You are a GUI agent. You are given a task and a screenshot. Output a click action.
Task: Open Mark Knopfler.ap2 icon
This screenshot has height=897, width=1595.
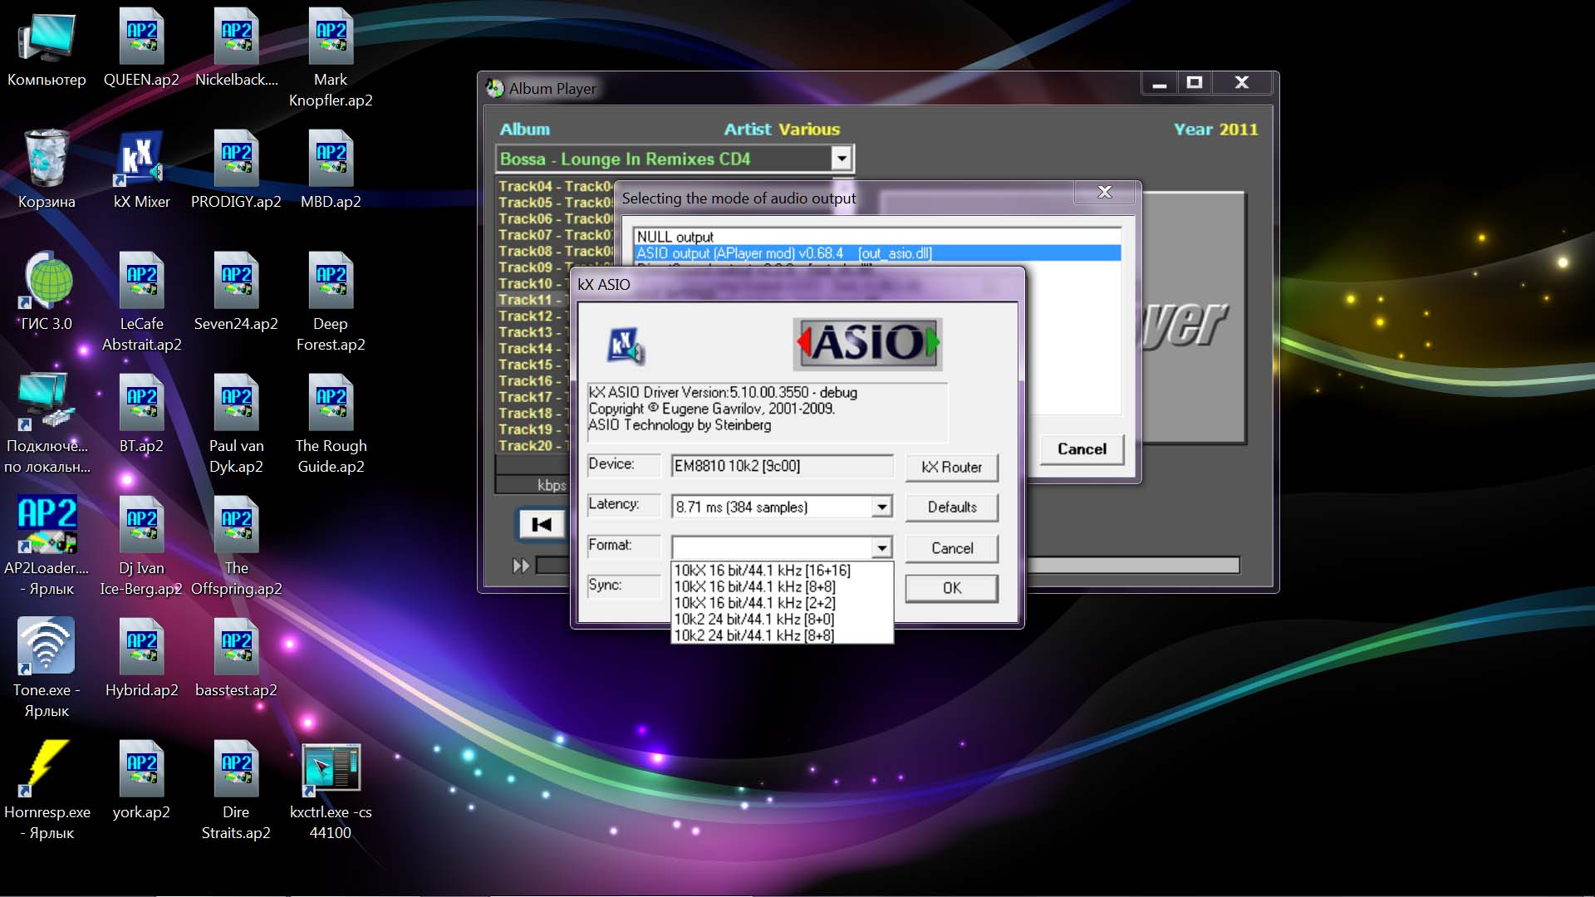331,37
